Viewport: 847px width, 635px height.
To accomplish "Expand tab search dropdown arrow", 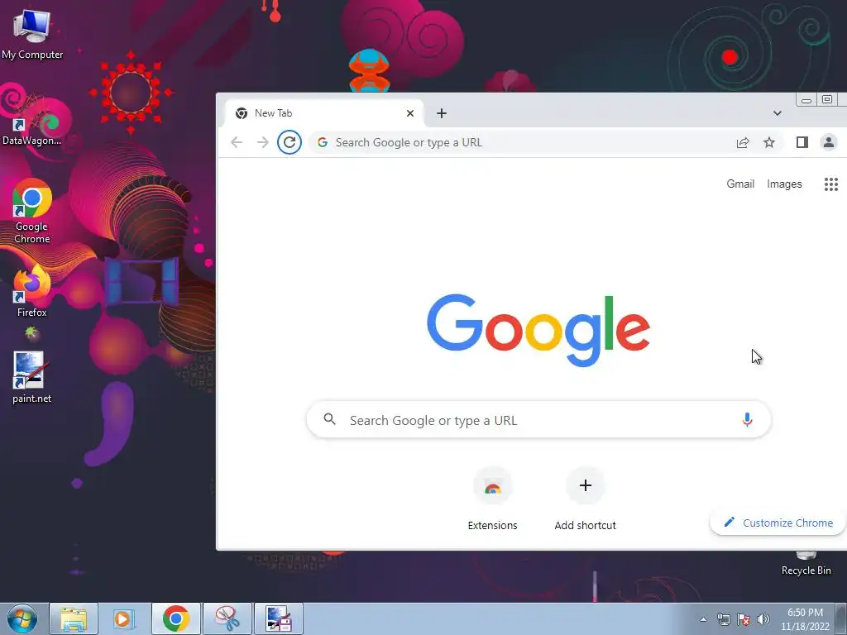I will (x=778, y=113).
